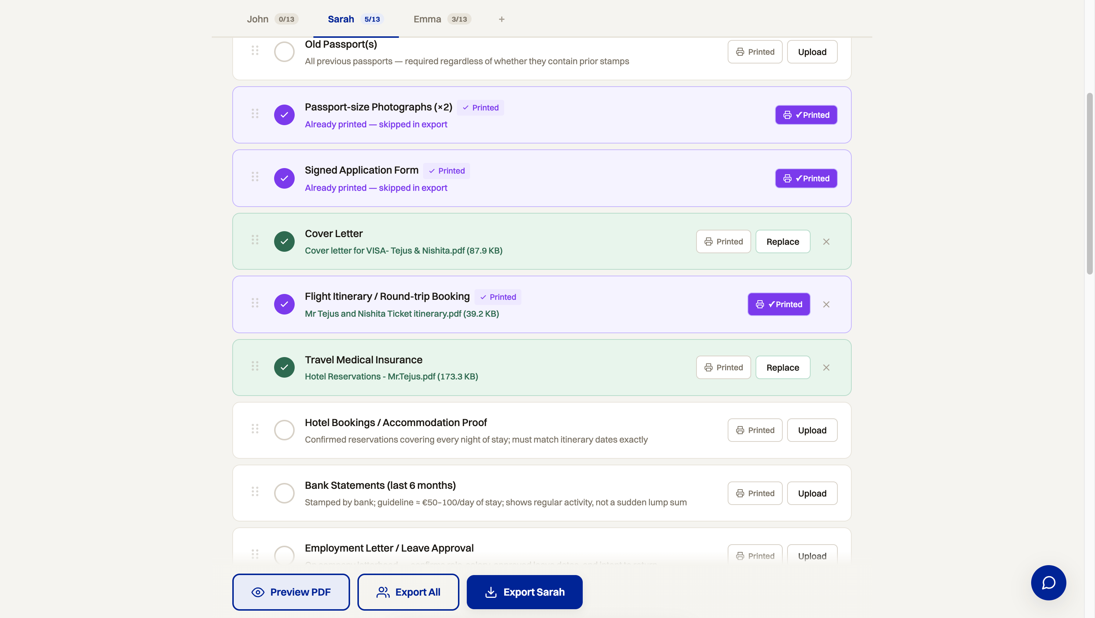The height and width of the screenshot is (618, 1095).
Task: Click the Printed badge beside Signed Application Form title
Action: click(x=446, y=170)
